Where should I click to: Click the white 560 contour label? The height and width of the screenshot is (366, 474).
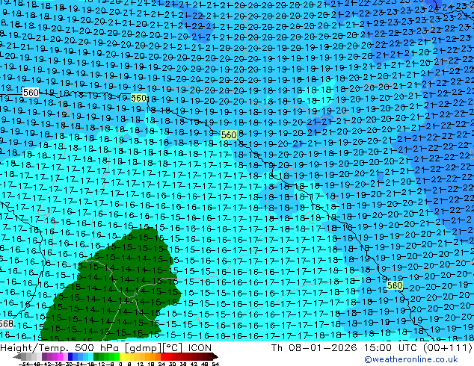pyautogui.click(x=31, y=92)
